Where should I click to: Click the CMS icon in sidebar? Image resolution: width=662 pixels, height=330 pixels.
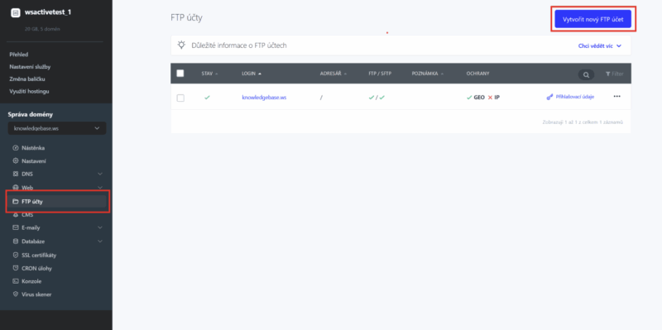pyautogui.click(x=16, y=215)
